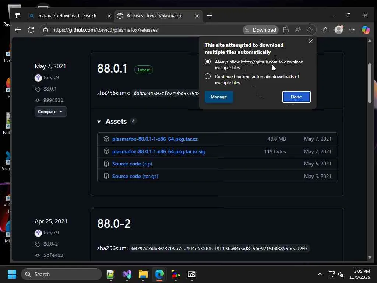Open the 88.0.1 tag link in sidebar
Viewport: 377px width, 283px height.
[x=50, y=89]
